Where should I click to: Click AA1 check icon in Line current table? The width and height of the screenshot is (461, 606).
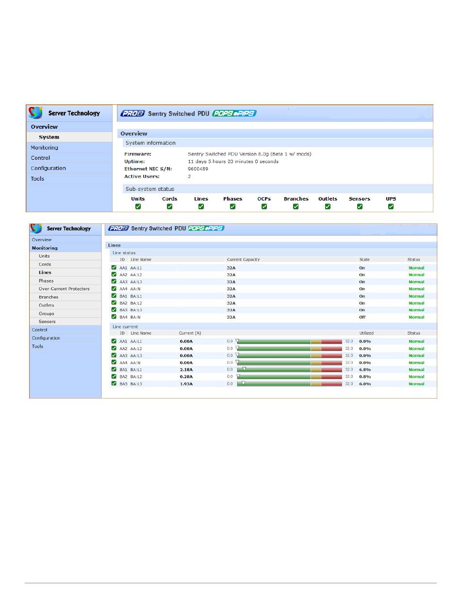[x=114, y=341]
